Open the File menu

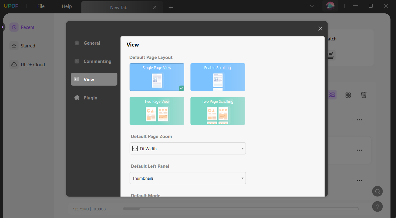click(x=40, y=6)
